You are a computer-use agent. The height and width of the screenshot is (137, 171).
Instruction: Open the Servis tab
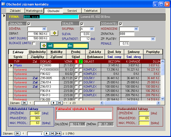pyautogui.click(x=18, y=57)
